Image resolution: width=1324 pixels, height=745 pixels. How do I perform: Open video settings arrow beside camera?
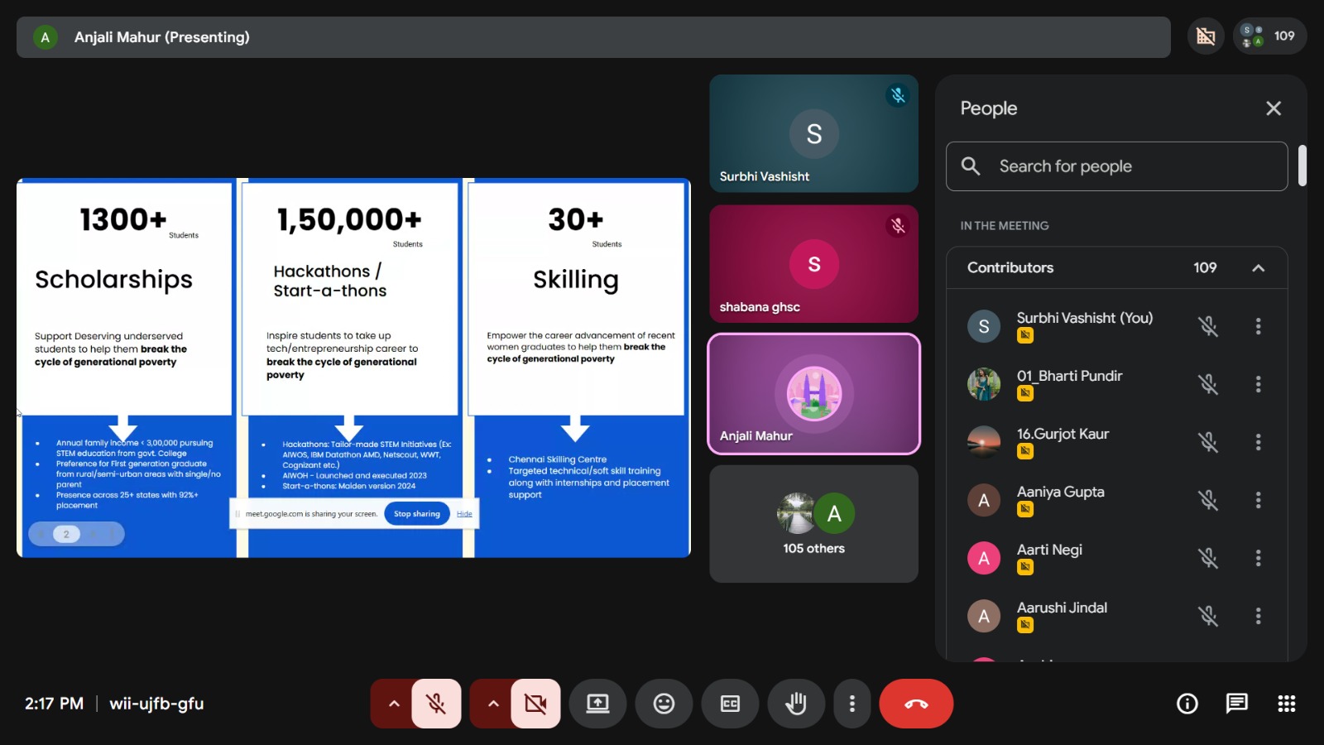click(493, 704)
